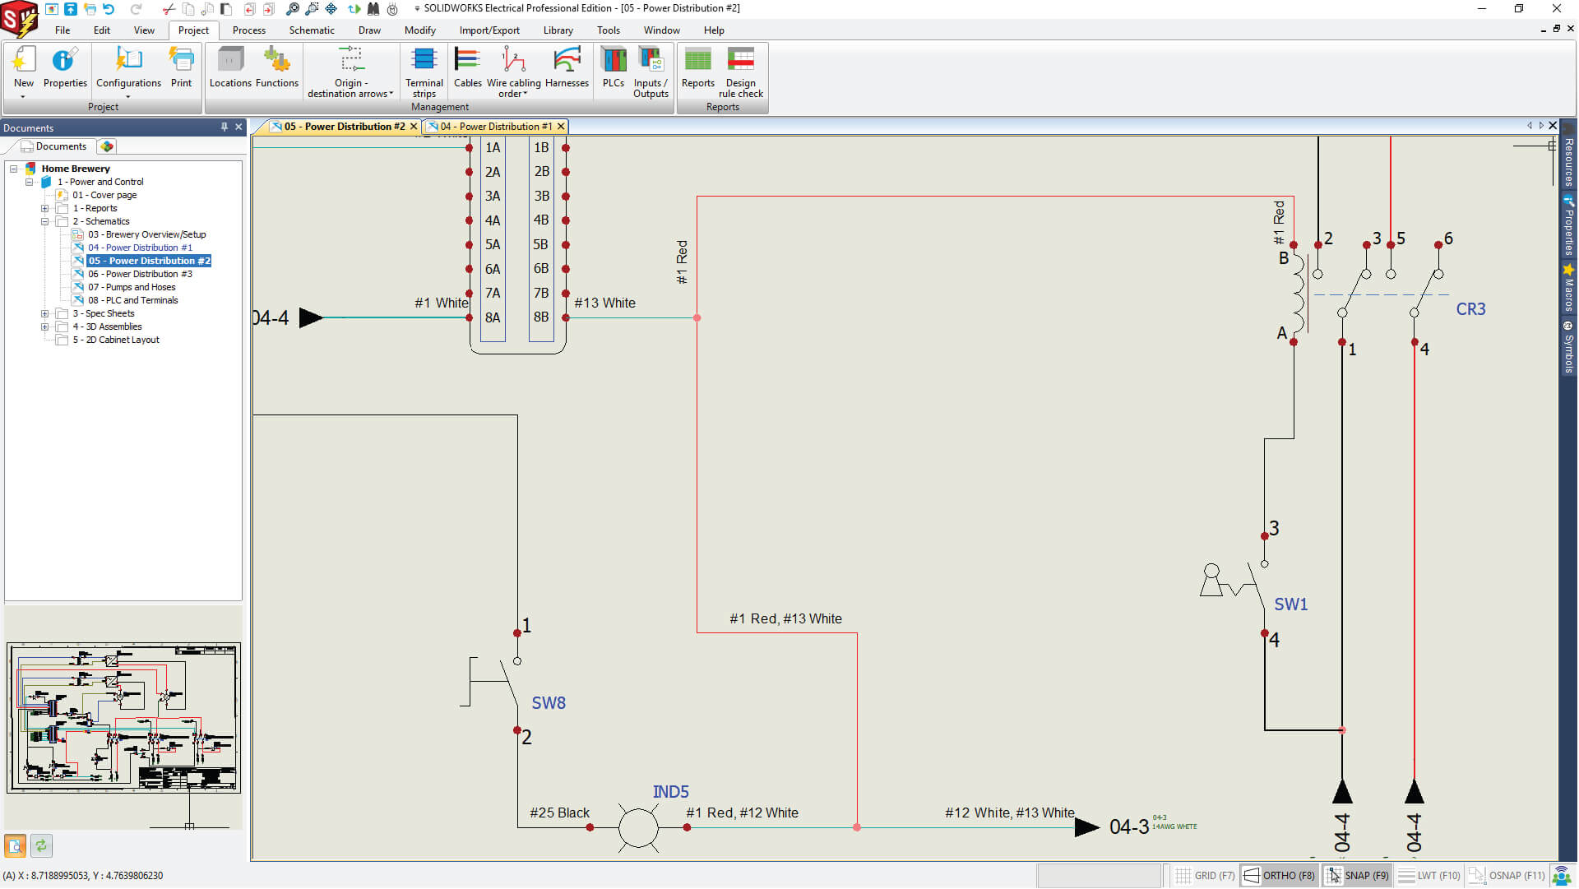Expand the 4 - 3D Assemblies folder
This screenshot has width=1579, height=889.
coord(44,326)
